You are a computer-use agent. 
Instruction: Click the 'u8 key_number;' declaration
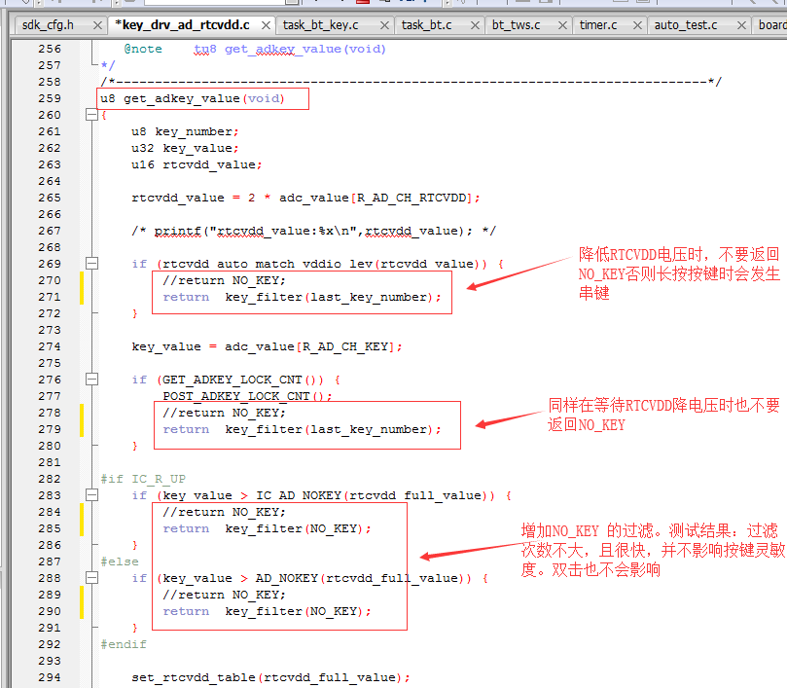(x=185, y=131)
